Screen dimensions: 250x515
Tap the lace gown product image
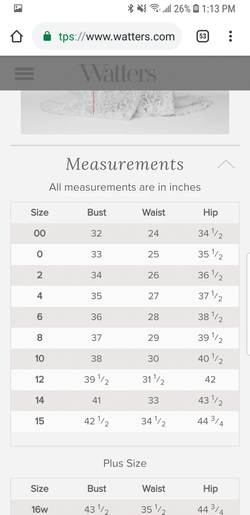(125, 112)
